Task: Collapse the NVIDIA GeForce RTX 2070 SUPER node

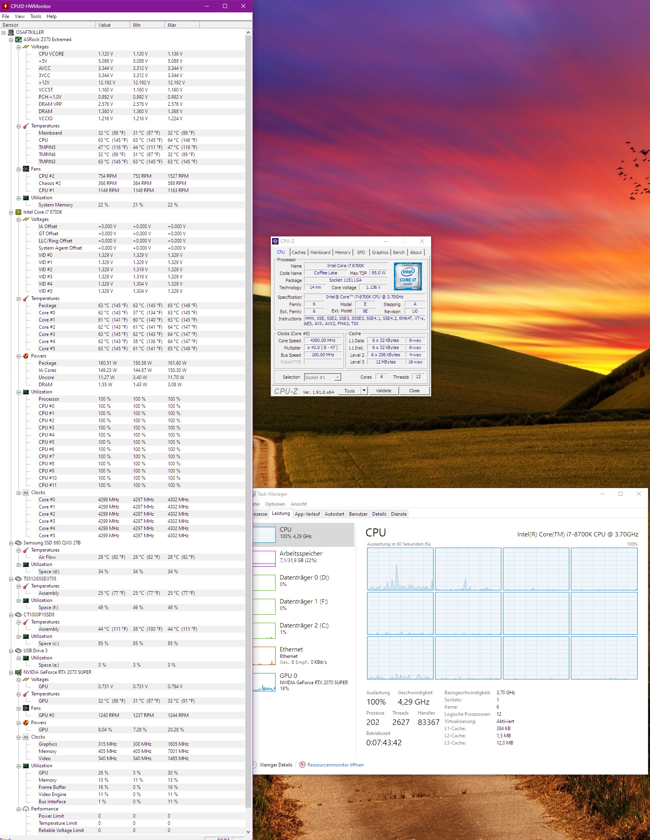Action: pyautogui.click(x=11, y=672)
